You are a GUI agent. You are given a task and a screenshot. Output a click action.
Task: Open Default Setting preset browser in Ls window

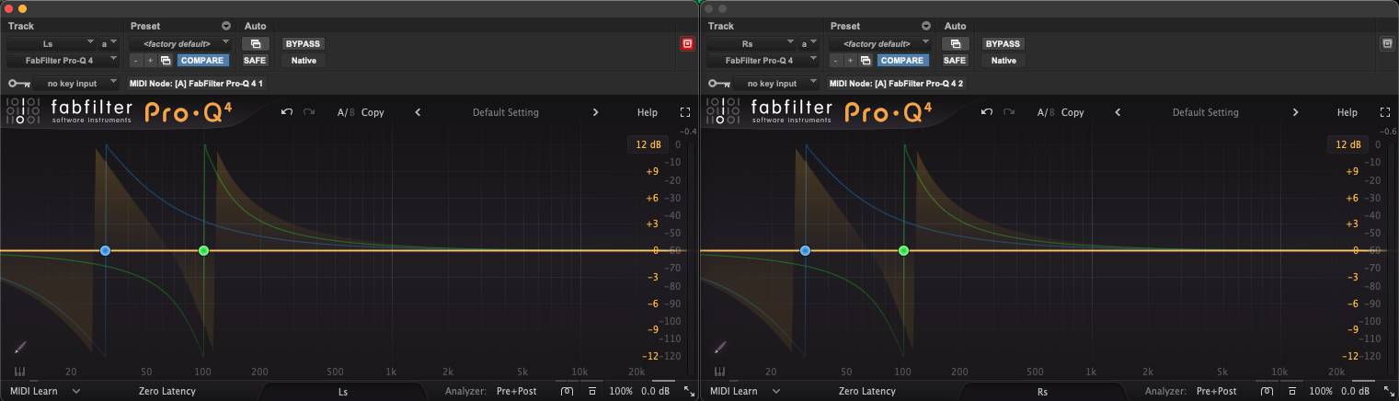[506, 112]
